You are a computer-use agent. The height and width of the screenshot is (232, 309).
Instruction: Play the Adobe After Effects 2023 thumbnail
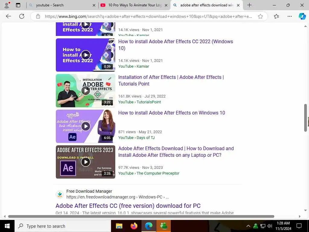[85, 162]
